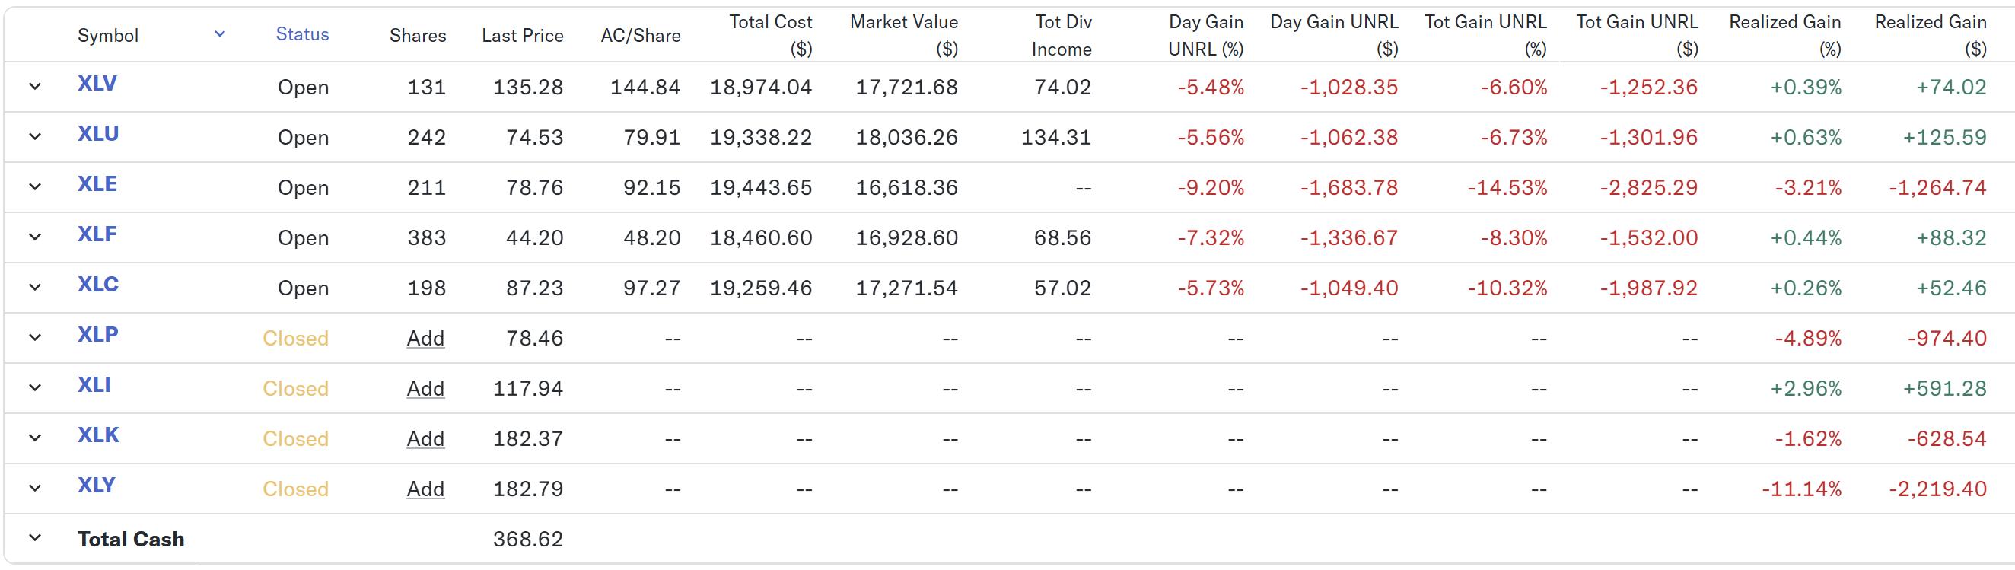Click the Tot Div Income header
The width and height of the screenshot is (2015, 570).
1062,35
